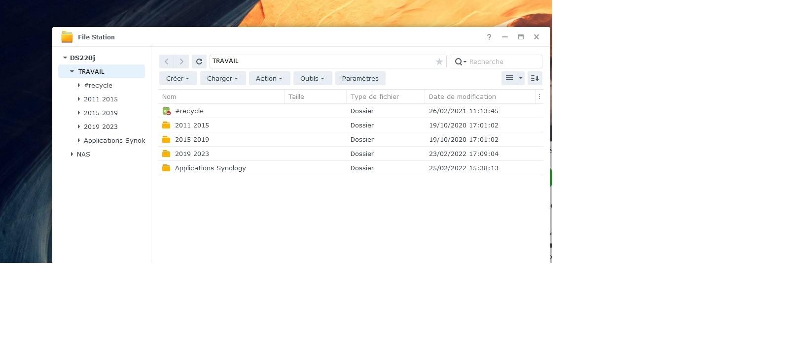The width and height of the screenshot is (786, 343).
Task: Expand the view mode dropdown arrow
Action: (x=520, y=78)
